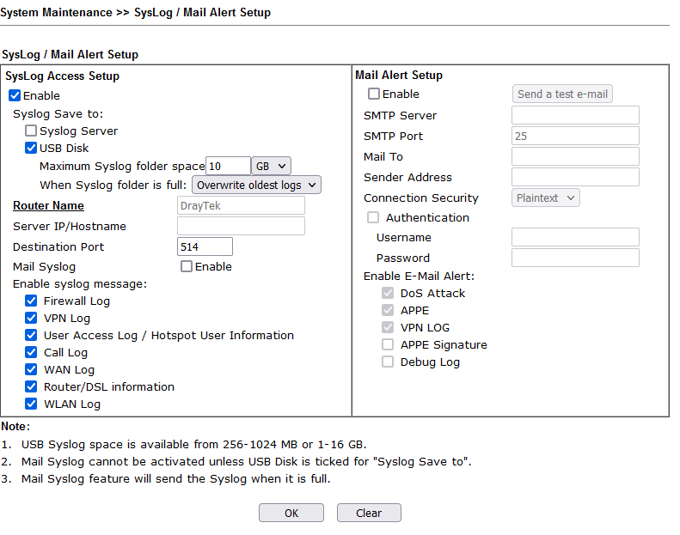Image resolution: width=680 pixels, height=535 pixels.
Task: Enable the Mail Syslog checkbox
Action: pyautogui.click(x=187, y=266)
